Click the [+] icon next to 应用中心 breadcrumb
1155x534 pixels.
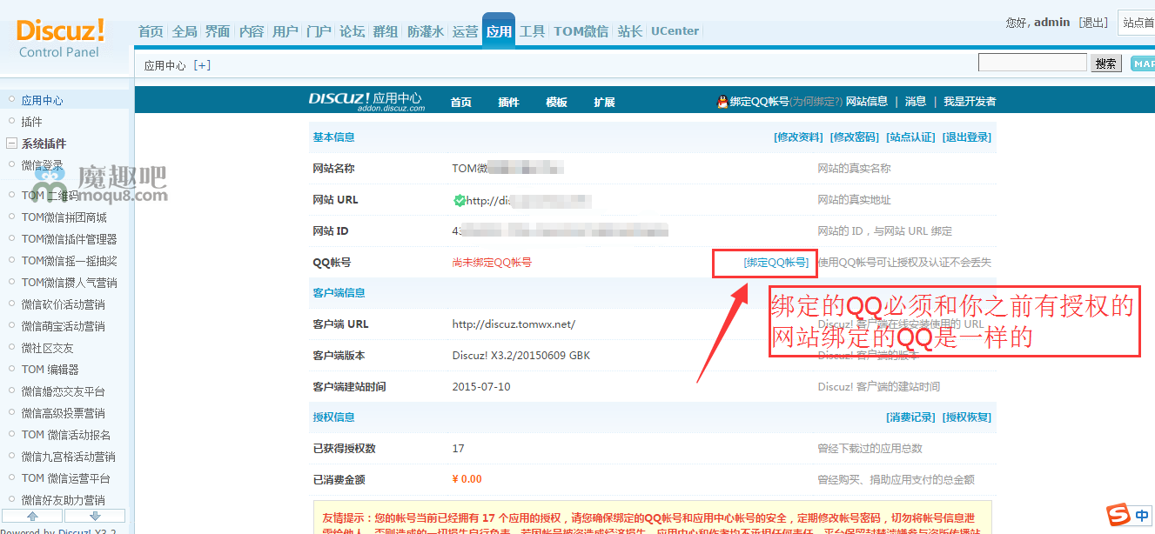202,65
